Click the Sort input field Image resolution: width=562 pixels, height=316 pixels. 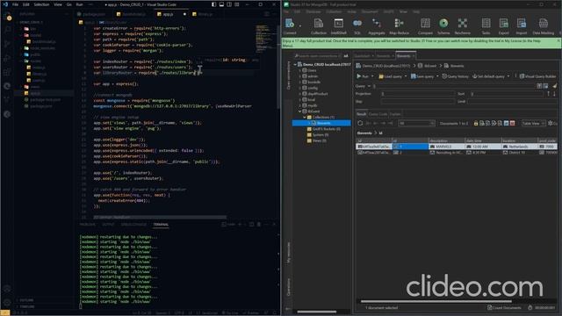pos(507,94)
